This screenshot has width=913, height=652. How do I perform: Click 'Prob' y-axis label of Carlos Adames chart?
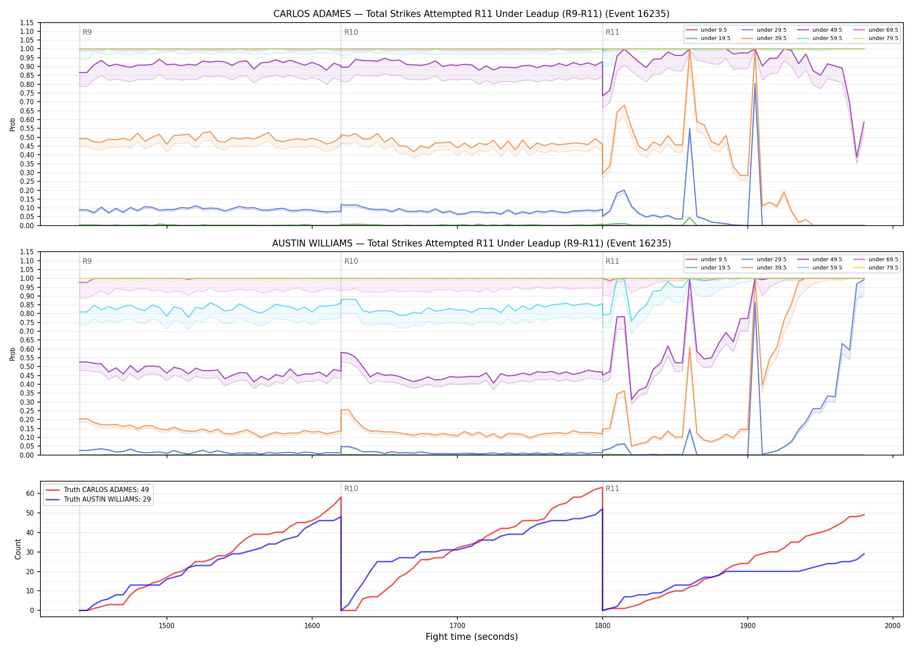tap(13, 124)
